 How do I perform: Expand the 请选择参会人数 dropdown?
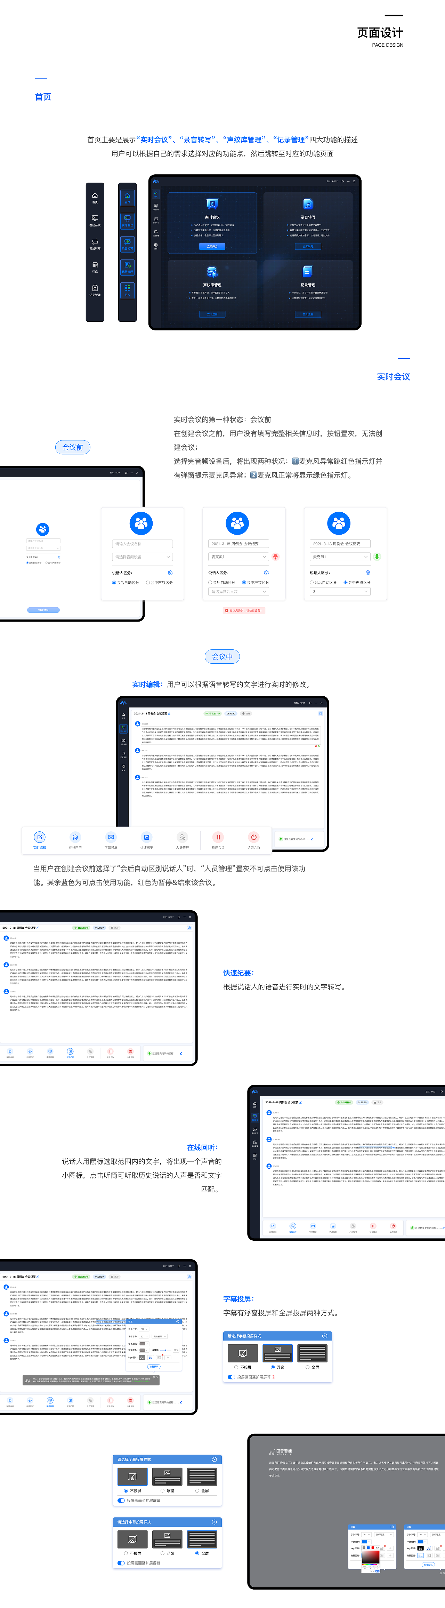(x=238, y=591)
